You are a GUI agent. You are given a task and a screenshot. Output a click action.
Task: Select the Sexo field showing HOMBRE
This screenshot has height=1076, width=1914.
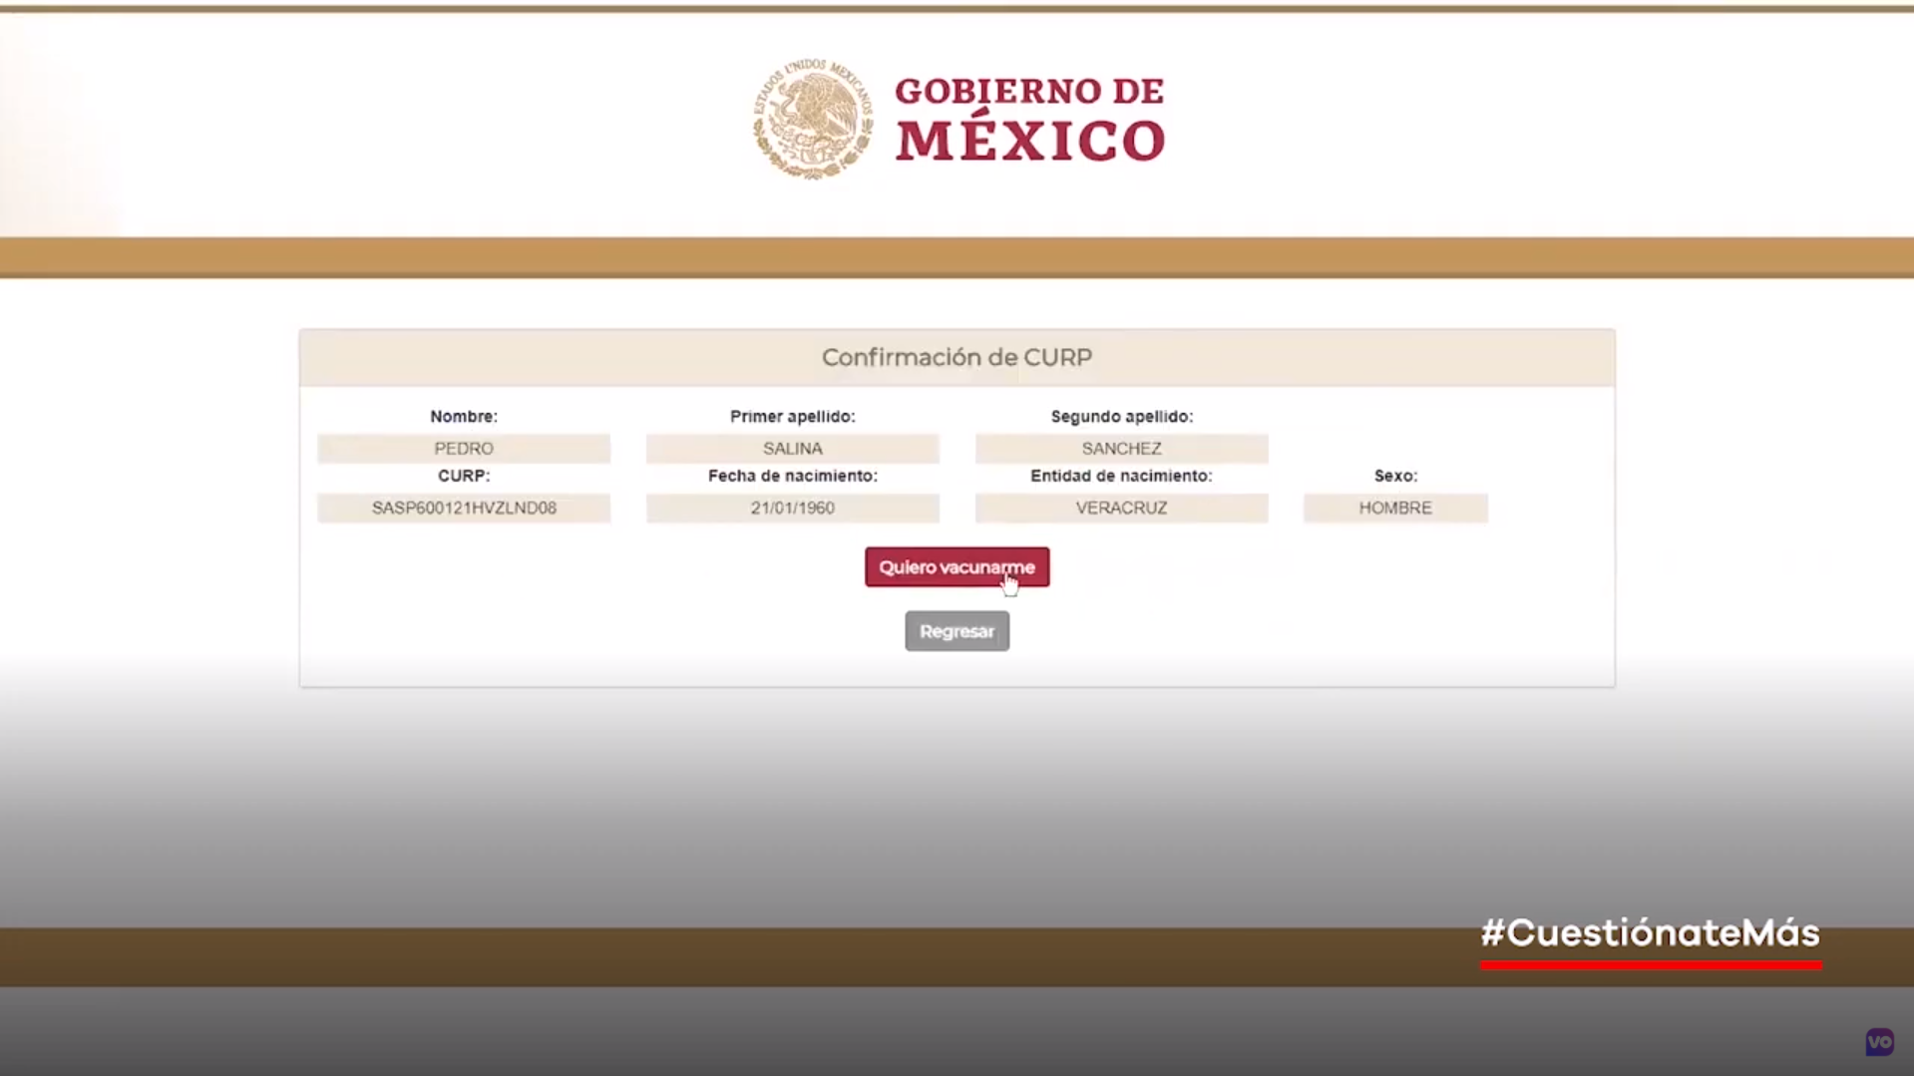(x=1394, y=508)
